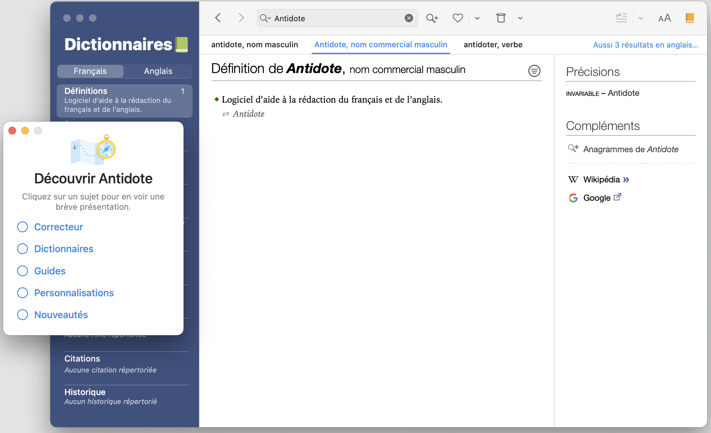Click the Google external link icon
711x433 pixels.
click(x=617, y=197)
